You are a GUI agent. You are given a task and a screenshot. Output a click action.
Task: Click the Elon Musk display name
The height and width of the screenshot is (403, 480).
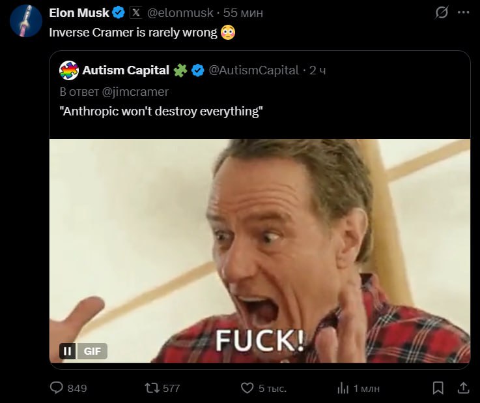79,12
